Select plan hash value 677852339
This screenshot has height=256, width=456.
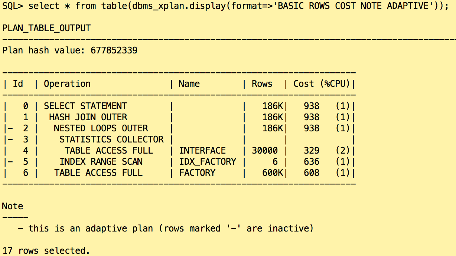114,50
